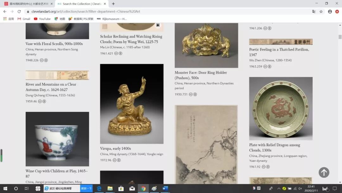Select artist text Dong Qichang (Chinese, 1555-1636)
This screenshot has height=193, width=342.
point(50,95)
